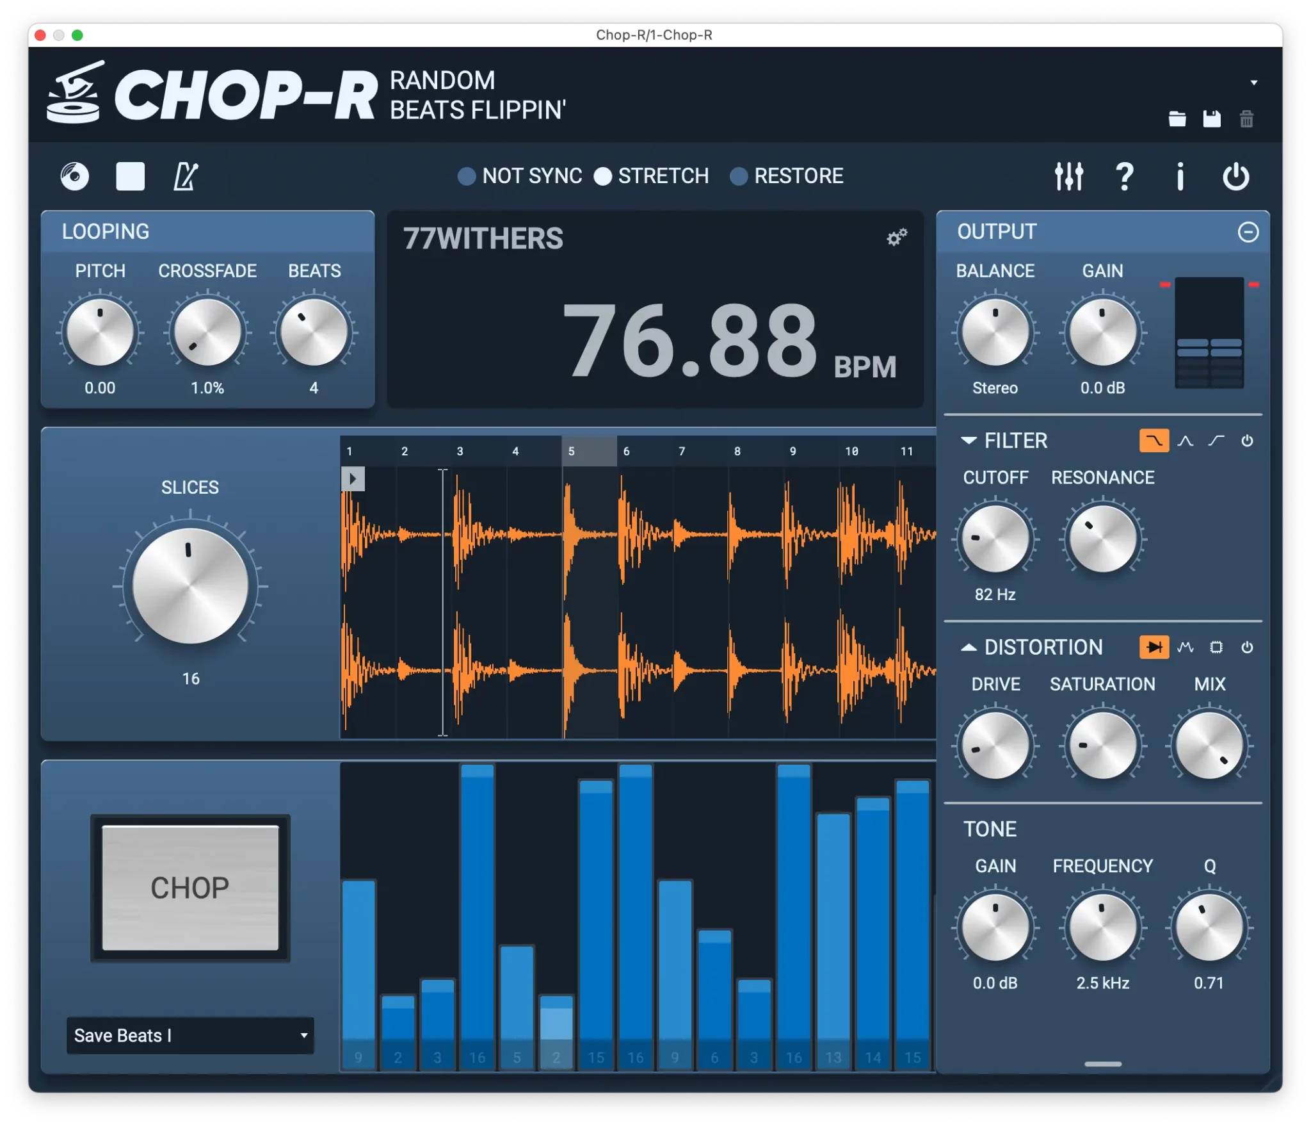The image size is (1311, 1126).
Task: Select the low-pass filter type icon
Action: pyautogui.click(x=1154, y=441)
